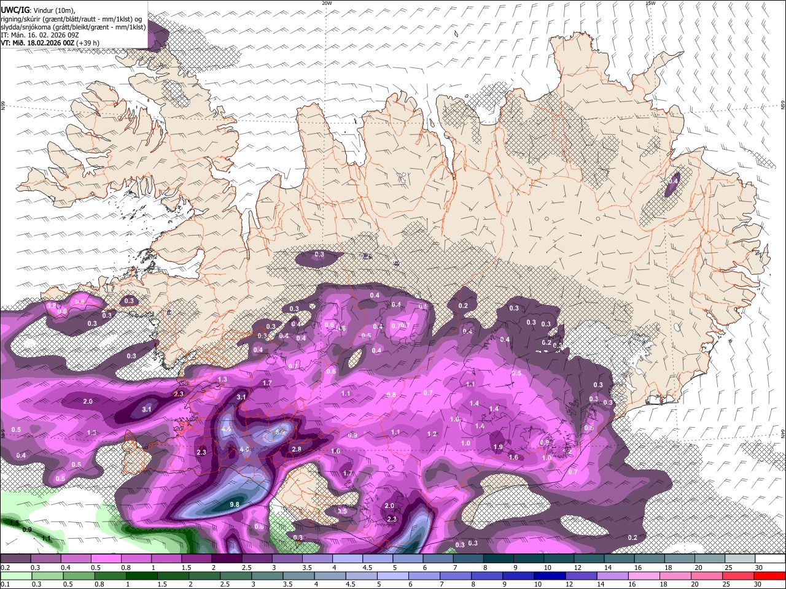This screenshot has height=589, width=786.
Task: Click the '(+39 h)' forecast offset text
Action: pyautogui.click(x=88, y=43)
